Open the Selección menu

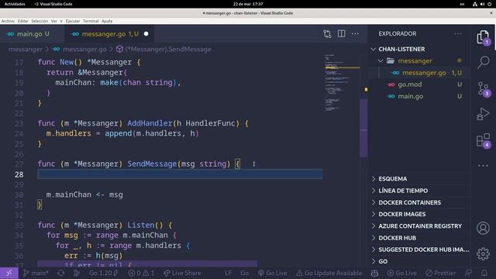[40, 21]
